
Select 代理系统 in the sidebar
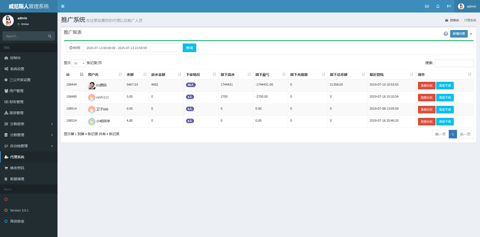point(29,157)
